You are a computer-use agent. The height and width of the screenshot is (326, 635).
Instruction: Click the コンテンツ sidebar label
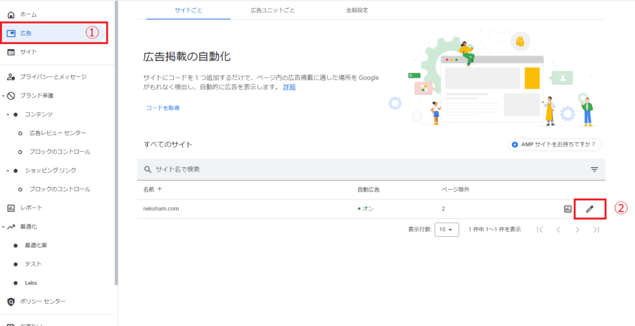38,115
